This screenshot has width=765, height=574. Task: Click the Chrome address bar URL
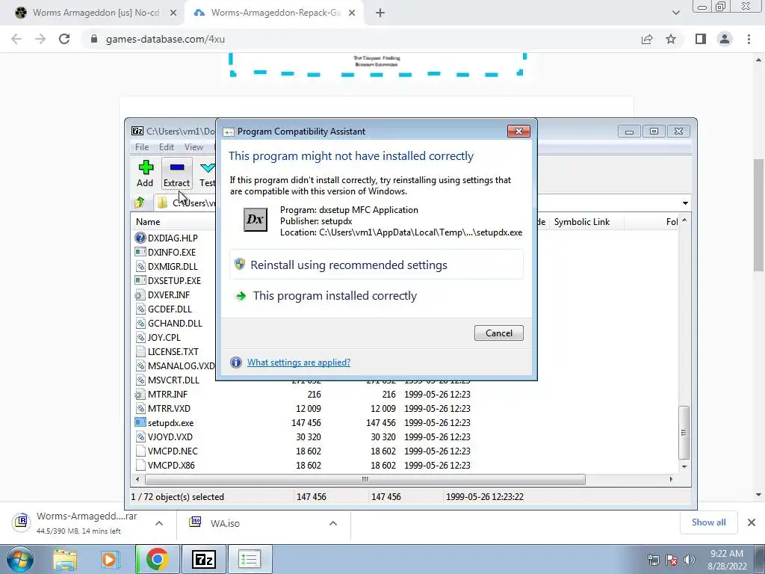tap(165, 39)
